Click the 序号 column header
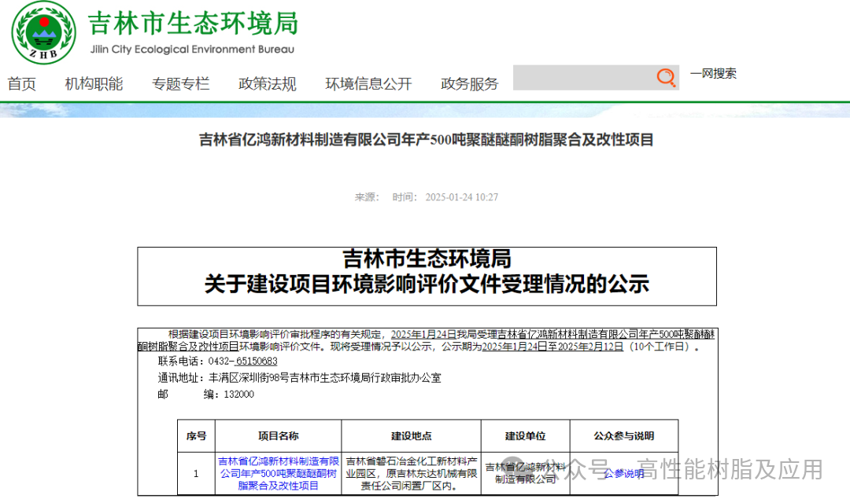This screenshot has width=850, height=503. pos(196,436)
